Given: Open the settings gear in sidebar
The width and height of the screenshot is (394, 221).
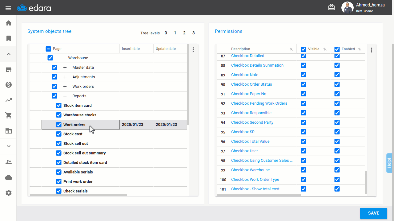Looking at the screenshot, I should [9, 193].
